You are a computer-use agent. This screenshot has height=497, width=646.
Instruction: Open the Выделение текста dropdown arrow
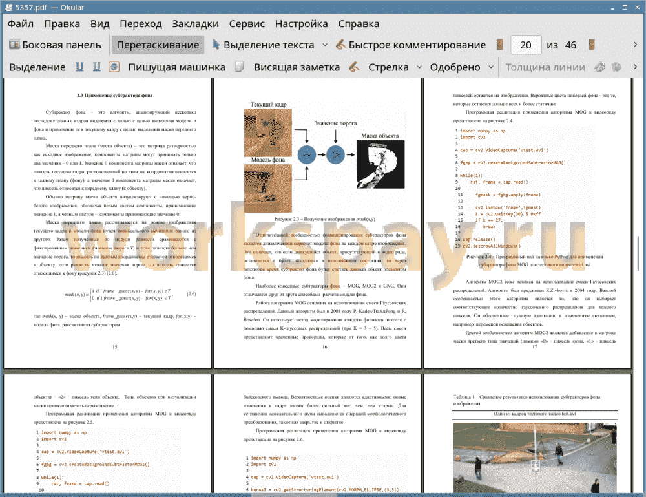coord(325,45)
